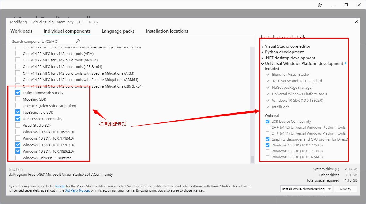Check the Visual Studio SDK box

[18, 125]
